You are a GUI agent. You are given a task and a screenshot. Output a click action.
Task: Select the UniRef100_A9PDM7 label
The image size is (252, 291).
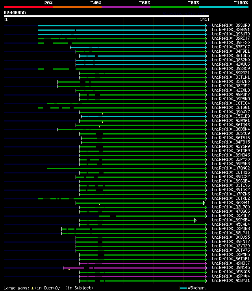[x=231, y=94]
